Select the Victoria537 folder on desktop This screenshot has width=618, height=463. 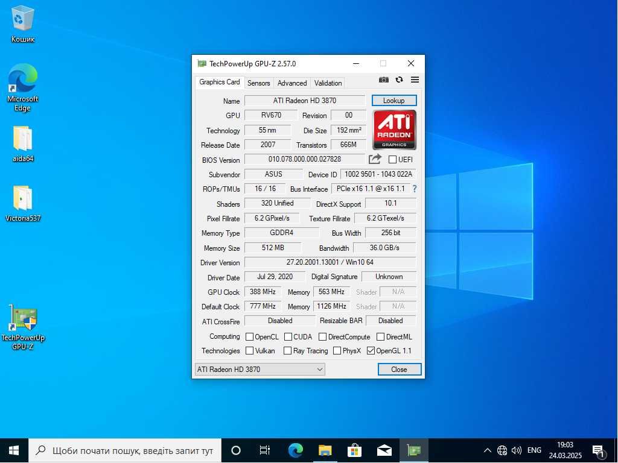[22, 204]
